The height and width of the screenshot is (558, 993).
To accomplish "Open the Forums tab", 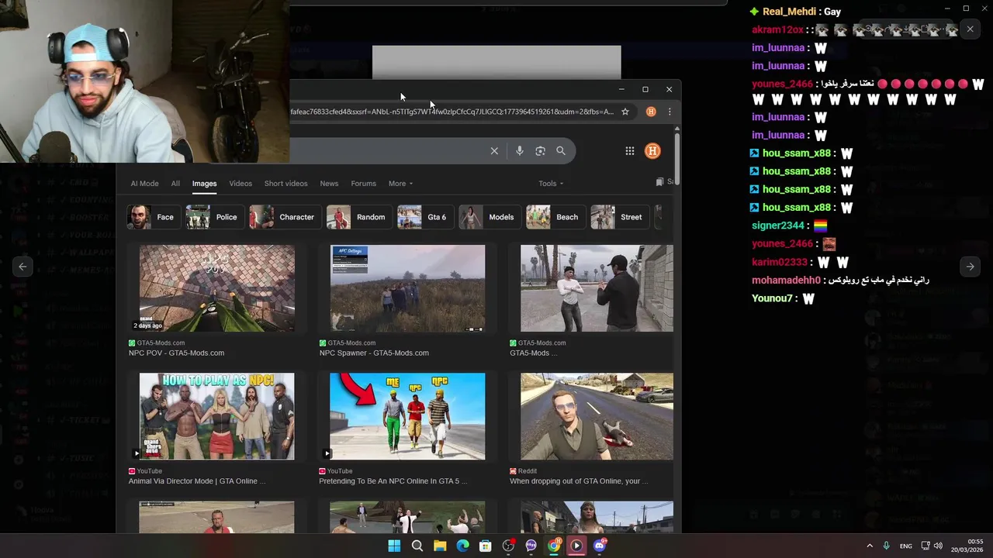I will [363, 184].
